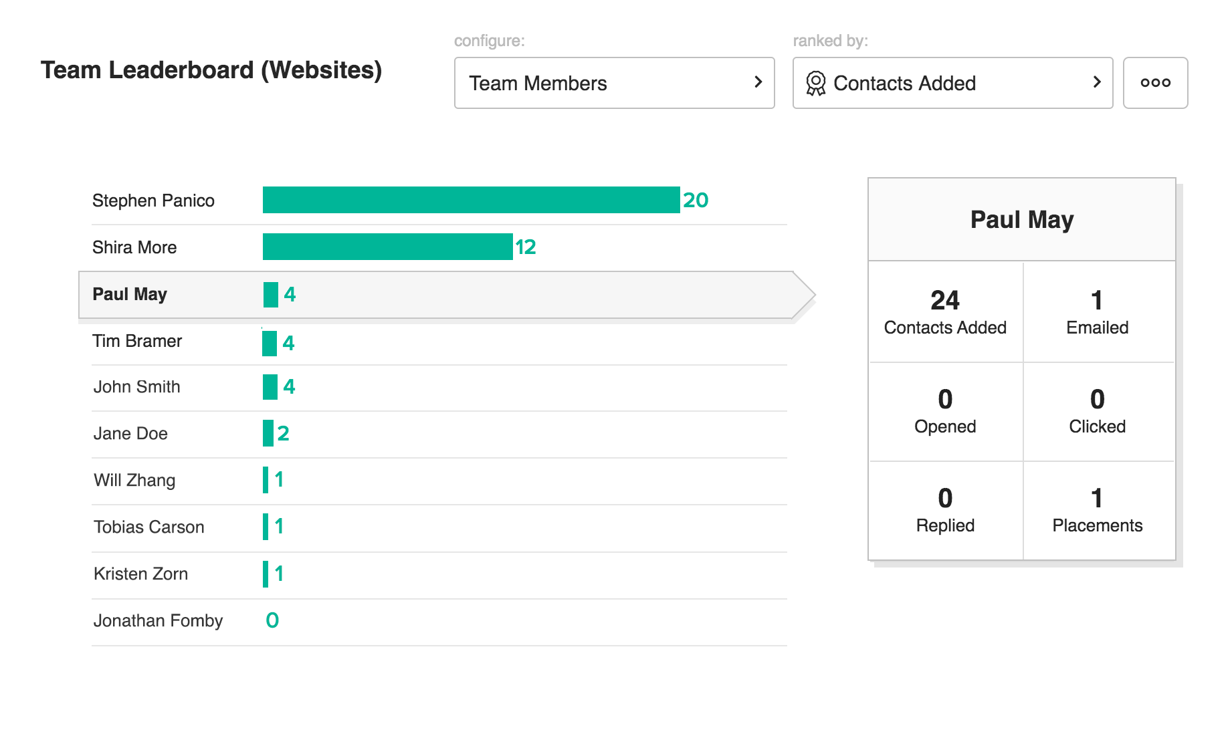Click the 0 Opened stat in detail card
1232x754 pixels.
pyautogui.click(x=945, y=411)
